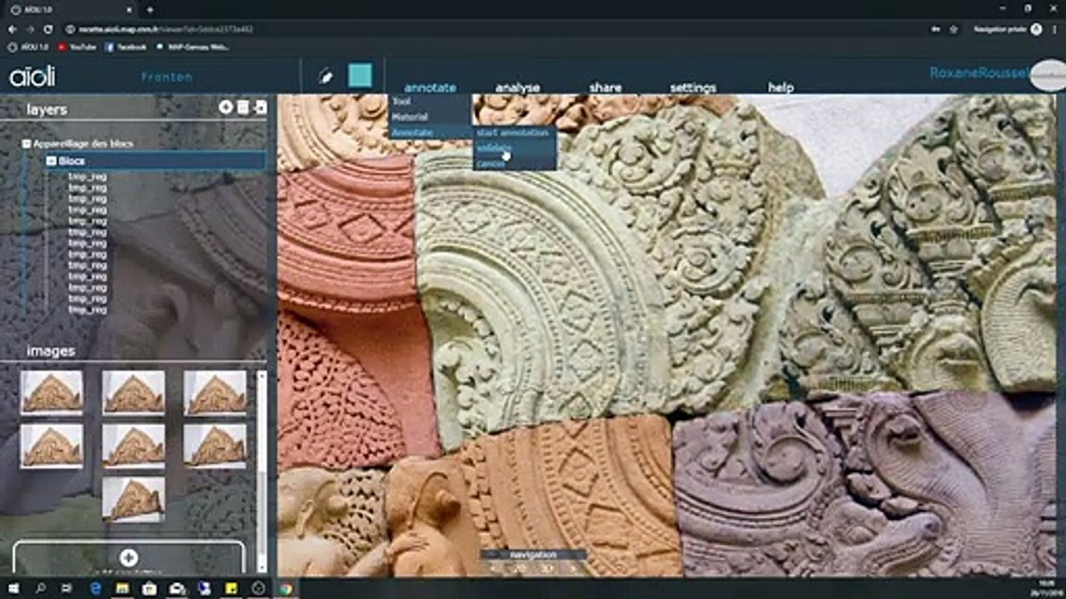Click validate in the annotation submenu
The image size is (1066, 599).
click(514, 148)
